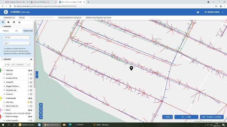227x127 pixels.
Task: Toggle visibility of all HÁLÓZAT layers
Action: (31, 59)
